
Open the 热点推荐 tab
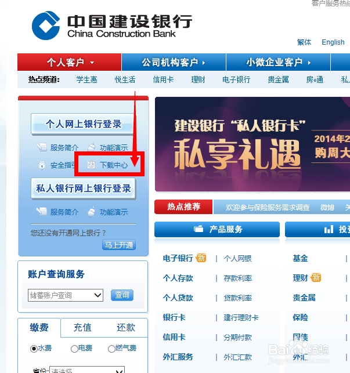[183, 207]
